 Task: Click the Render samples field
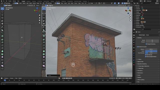tap(152, 40)
